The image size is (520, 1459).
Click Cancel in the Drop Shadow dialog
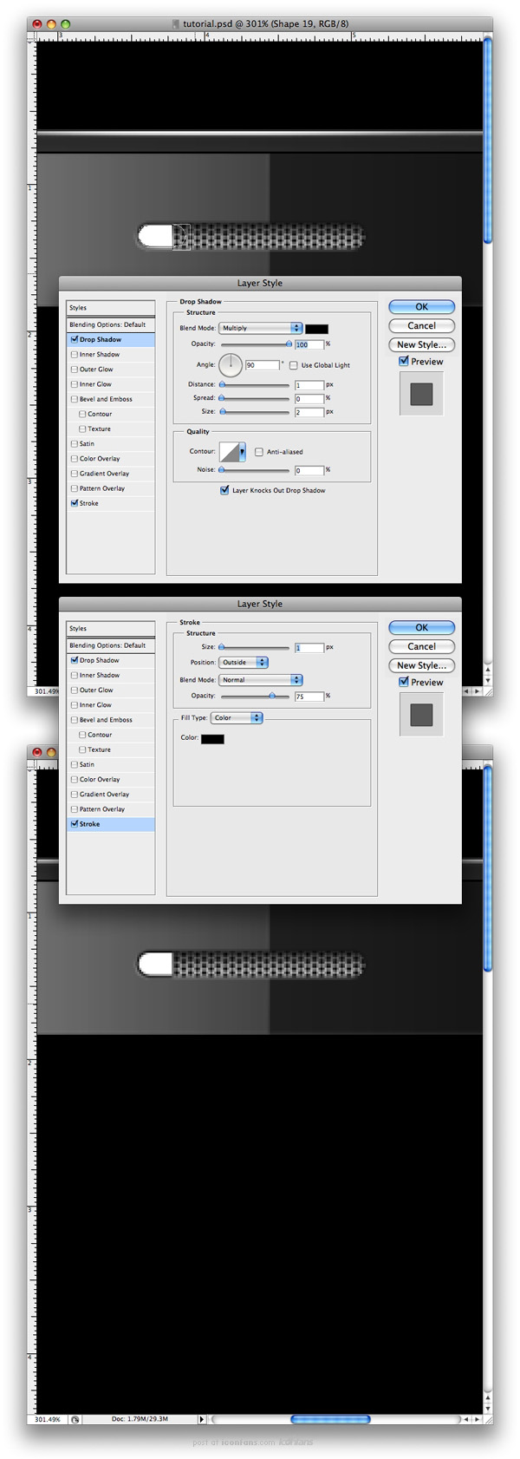click(421, 326)
